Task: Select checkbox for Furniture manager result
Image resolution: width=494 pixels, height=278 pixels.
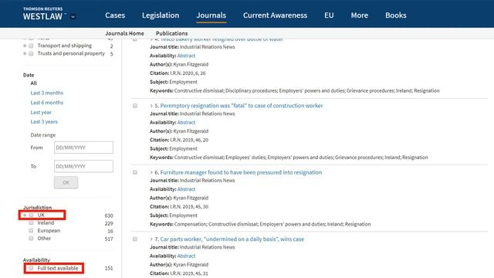Action: 135,172
